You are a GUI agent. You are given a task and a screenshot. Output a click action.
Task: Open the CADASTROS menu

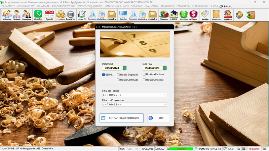pyautogui.click(x=8, y=6)
